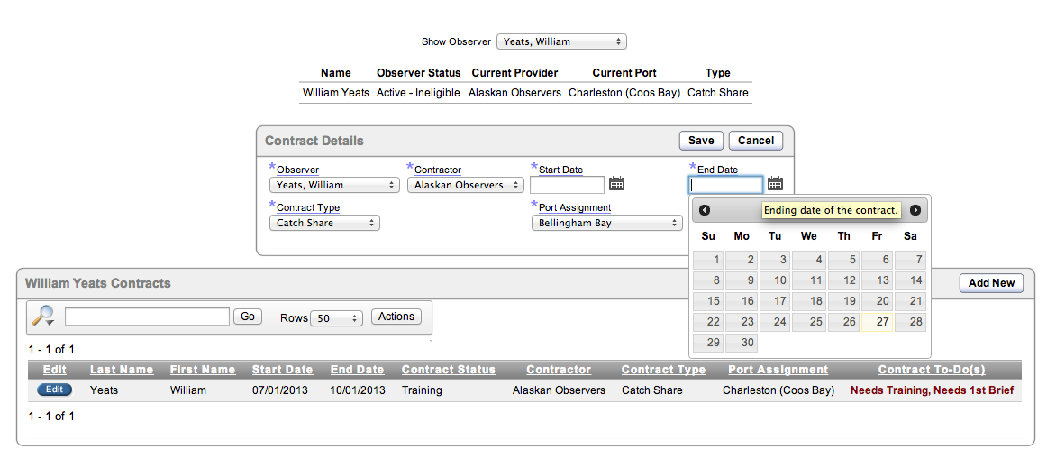Cancel the contract details form
The image size is (1056, 468).
[x=756, y=141]
